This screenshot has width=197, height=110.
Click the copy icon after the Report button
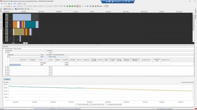click(104, 6)
